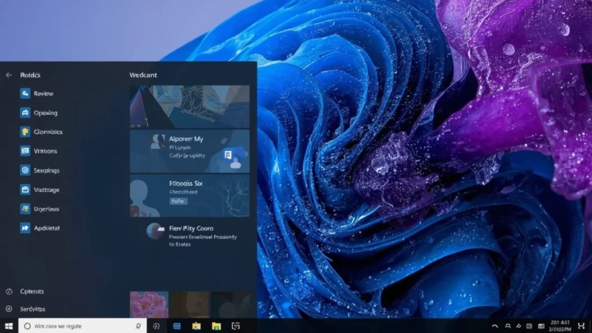This screenshot has width=592, height=333.
Task: Click the Vtmtions label
Action: point(45,151)
